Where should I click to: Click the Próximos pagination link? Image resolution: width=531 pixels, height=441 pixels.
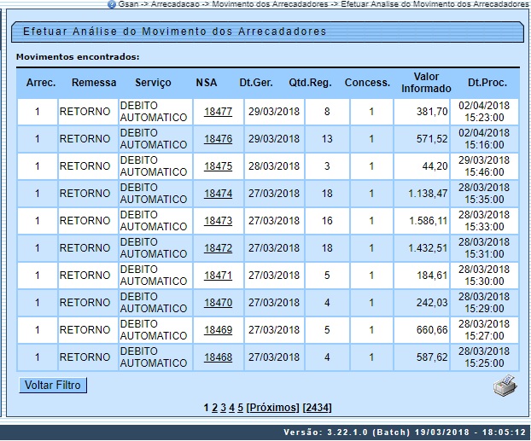pos(273,408)
